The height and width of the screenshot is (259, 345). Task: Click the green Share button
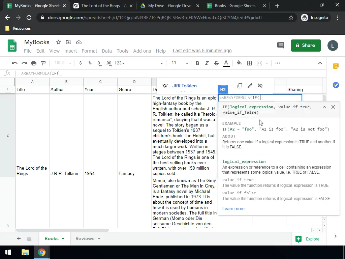[x=306, y=46]
